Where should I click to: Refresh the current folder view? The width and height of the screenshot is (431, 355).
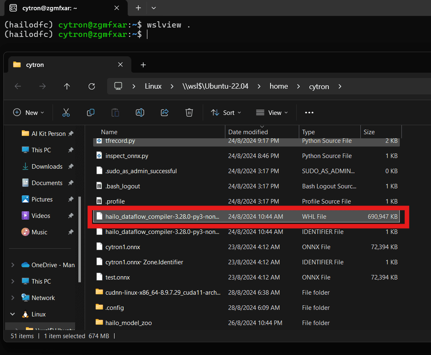[92, 86]
